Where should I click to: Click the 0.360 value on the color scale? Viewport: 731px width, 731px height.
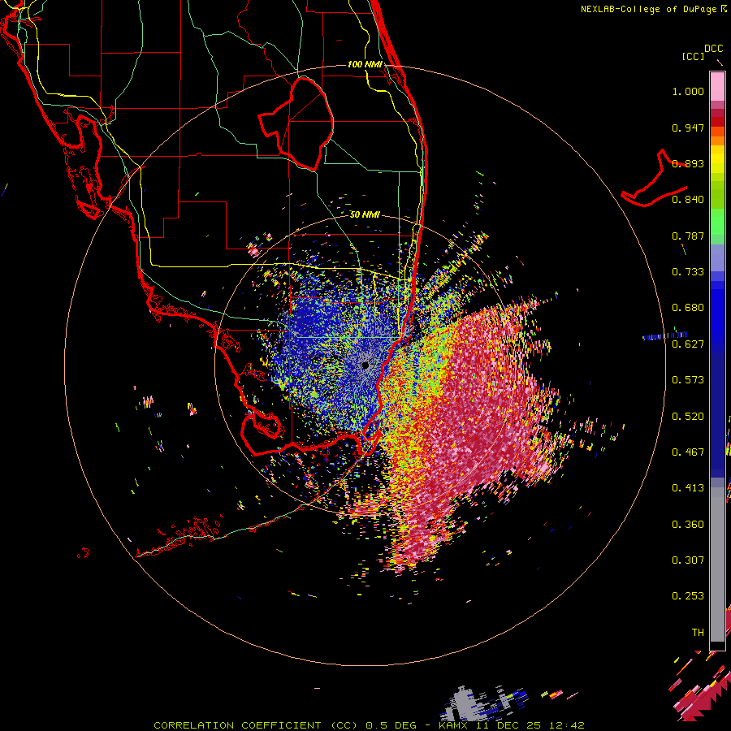pyautogui.click(x=688, y=525)
